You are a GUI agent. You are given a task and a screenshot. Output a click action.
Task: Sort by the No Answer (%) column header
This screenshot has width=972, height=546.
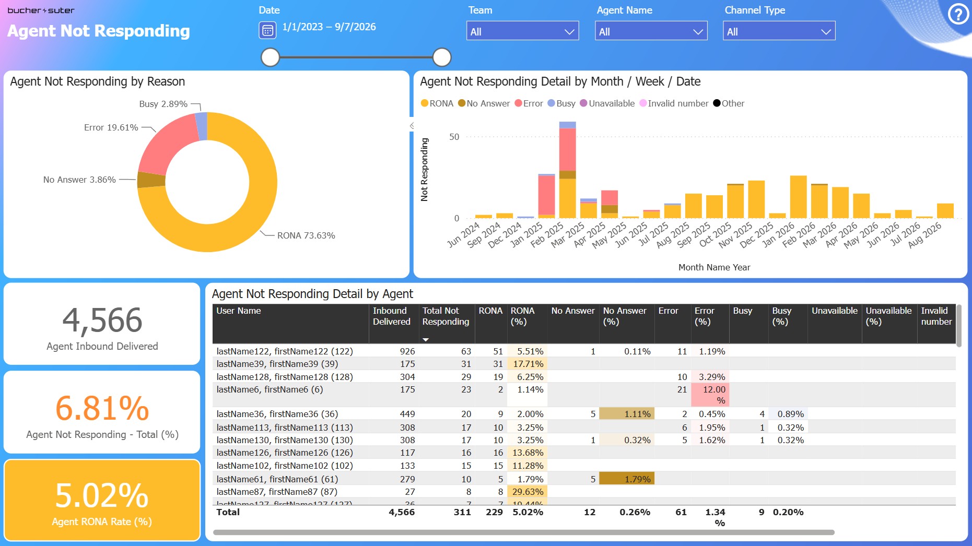(x=627, y=324)
